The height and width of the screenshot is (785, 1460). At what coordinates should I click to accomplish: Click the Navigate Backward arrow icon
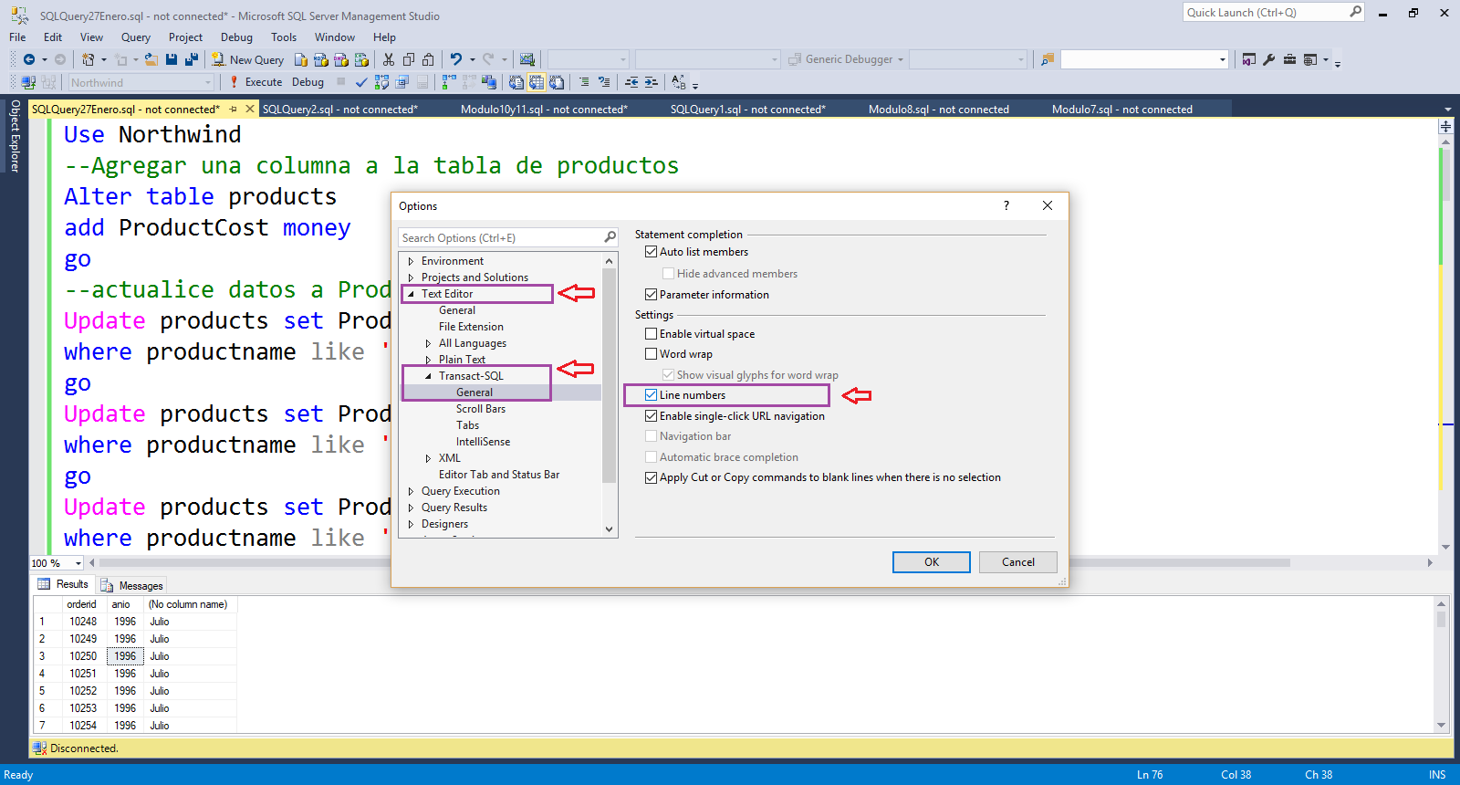(29, 59)
